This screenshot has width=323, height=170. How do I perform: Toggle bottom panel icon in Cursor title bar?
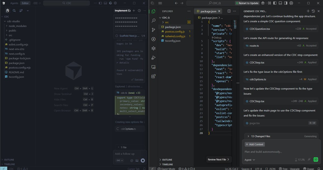[105, 3]
